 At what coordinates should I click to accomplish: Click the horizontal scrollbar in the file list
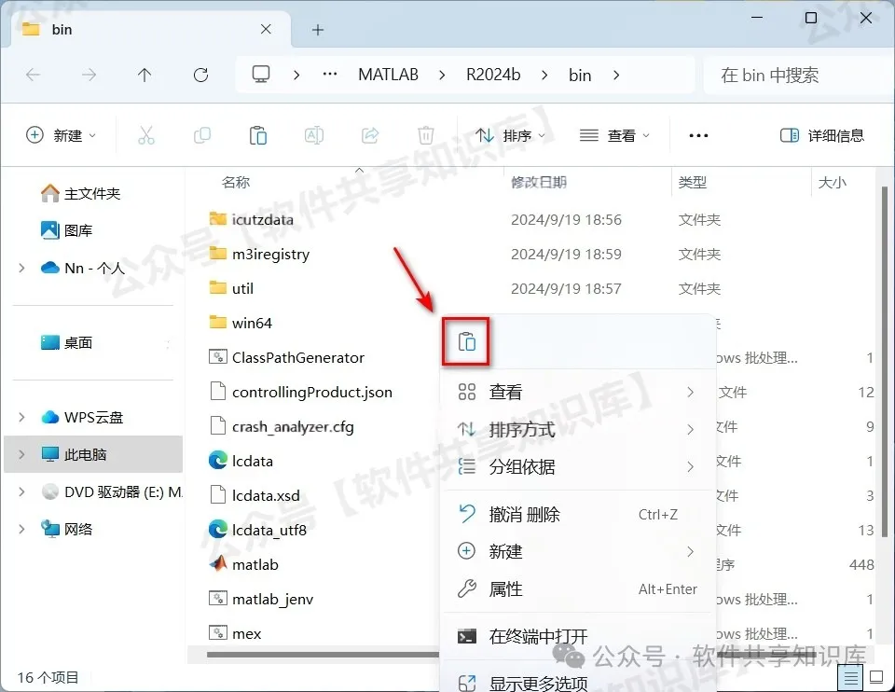coord(325,655)
